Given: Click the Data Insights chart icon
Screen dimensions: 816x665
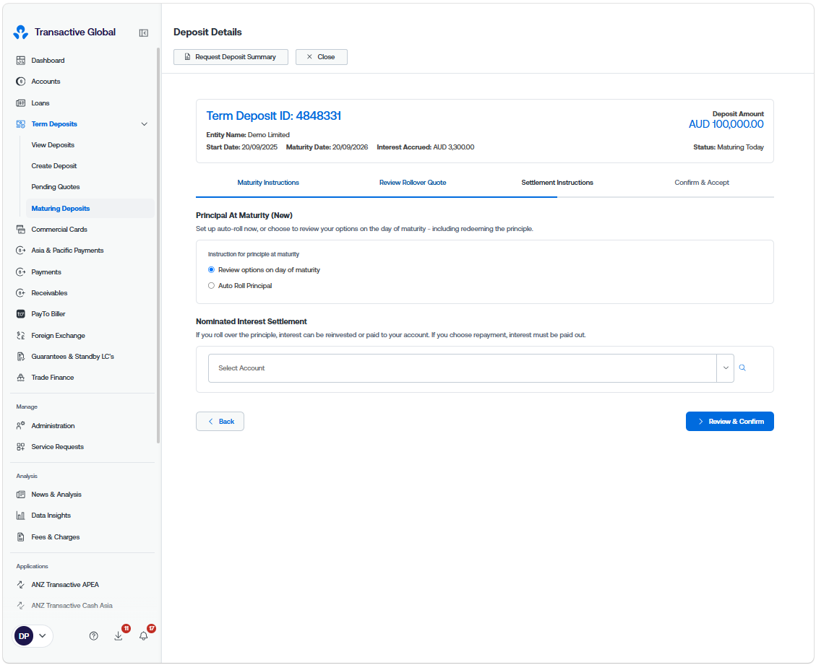Looking at the screenshot, I should 21,516.
